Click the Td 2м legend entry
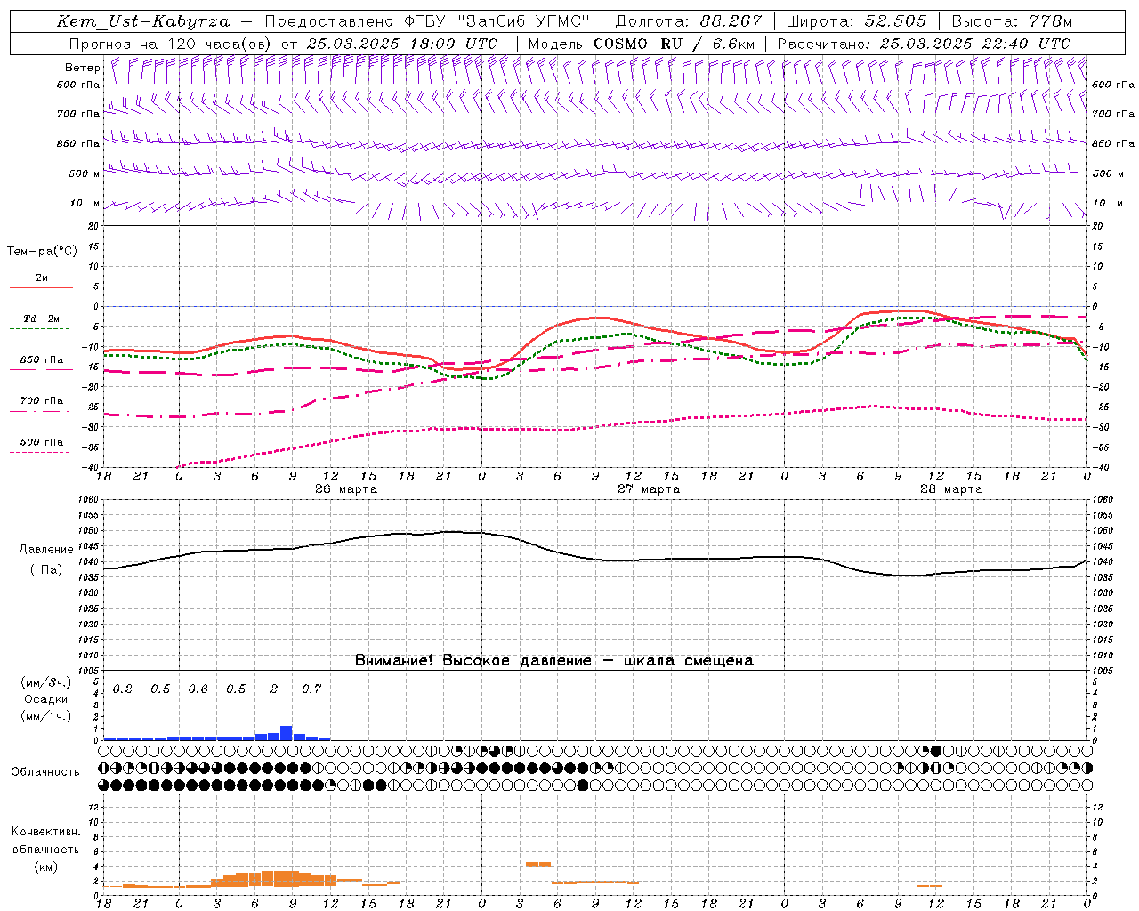This screenshot has width=1139, height=911. coord(41,318)
